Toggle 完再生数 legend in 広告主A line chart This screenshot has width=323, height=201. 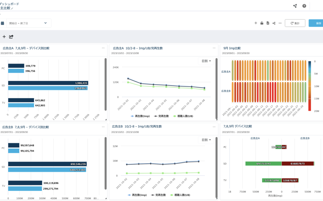pos(161,116)
